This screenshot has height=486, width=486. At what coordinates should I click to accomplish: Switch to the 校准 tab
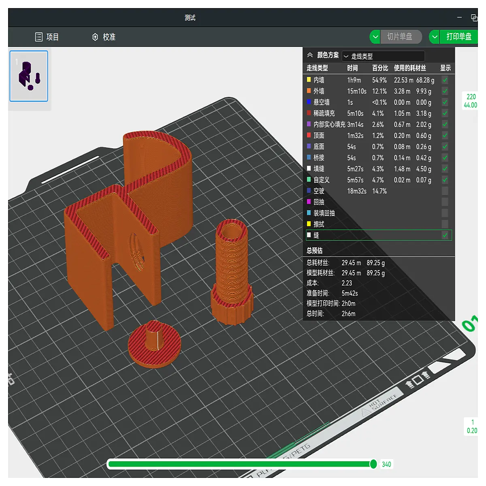(104, 37)
